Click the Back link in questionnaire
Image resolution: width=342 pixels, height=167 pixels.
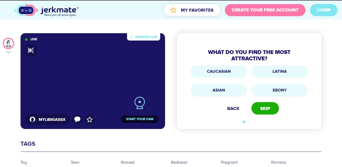click(233, 108)
